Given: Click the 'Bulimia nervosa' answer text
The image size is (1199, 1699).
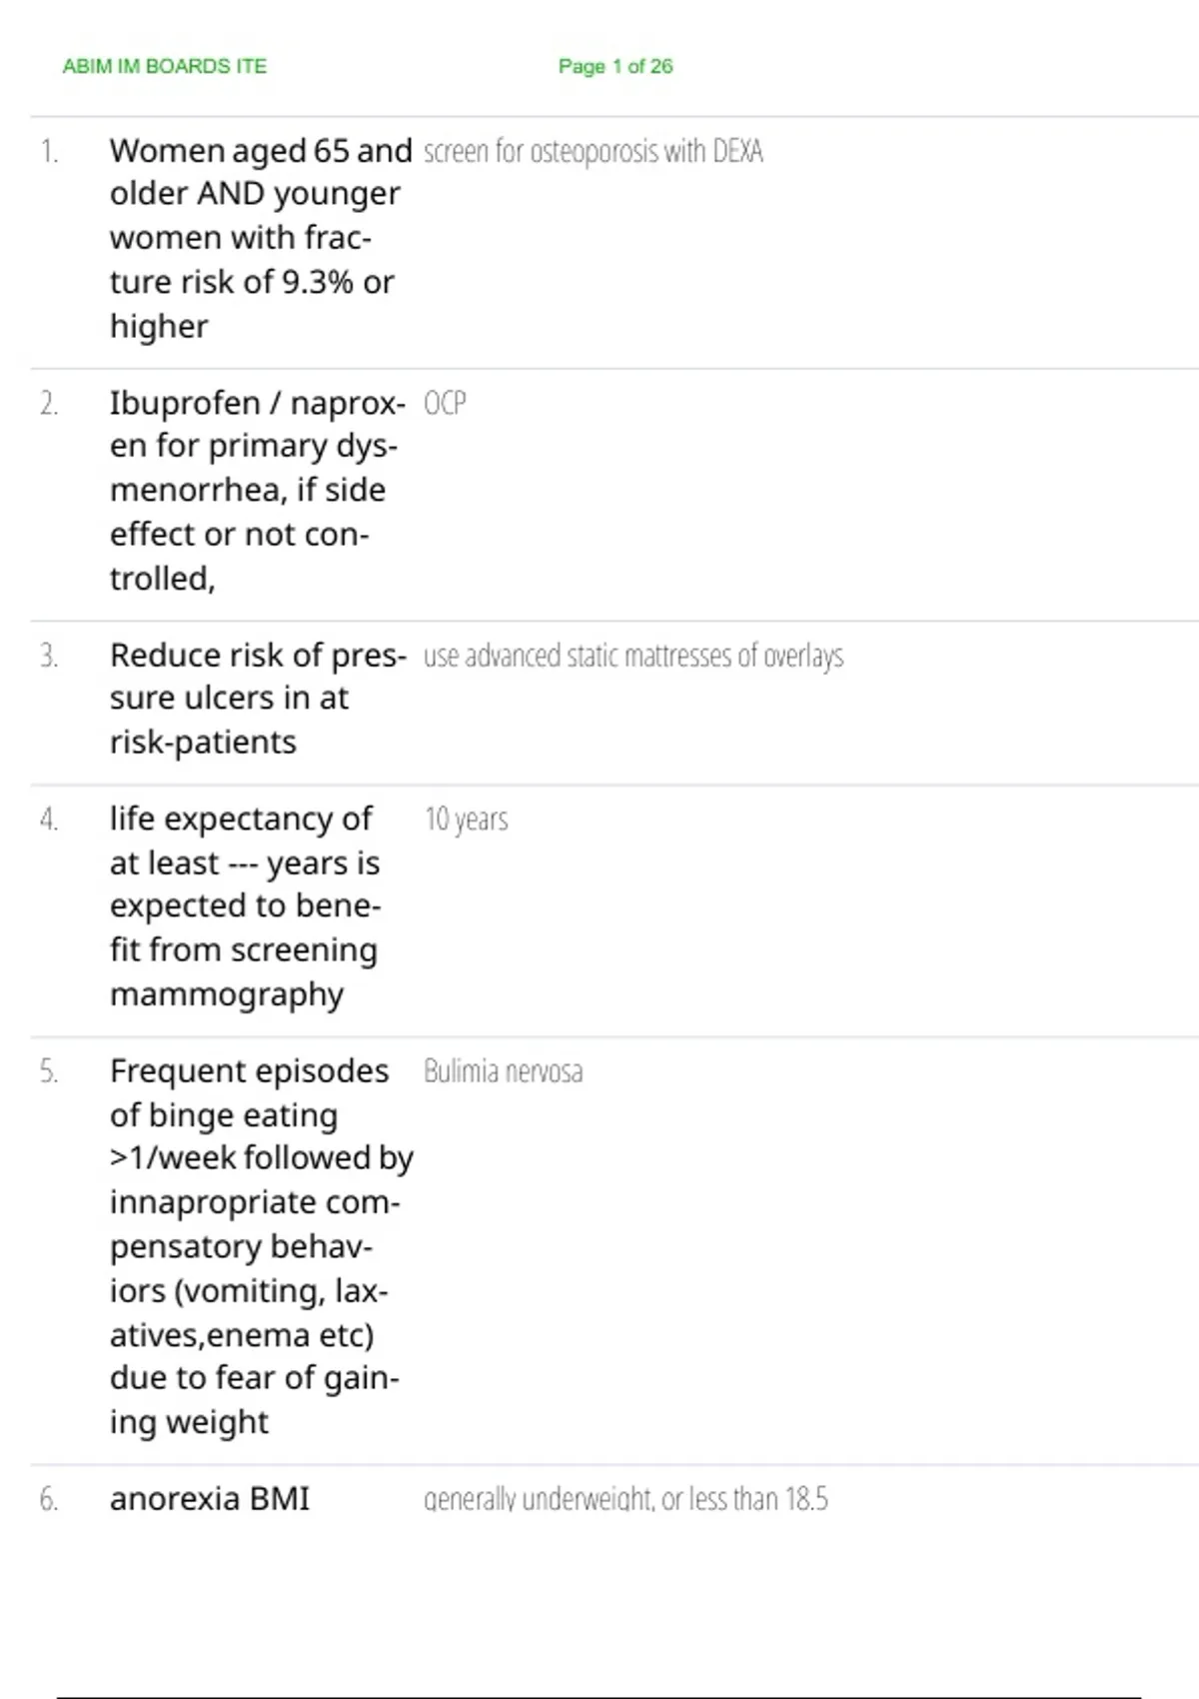Looking at the screenshot, I should click(x=503, y=1071).
